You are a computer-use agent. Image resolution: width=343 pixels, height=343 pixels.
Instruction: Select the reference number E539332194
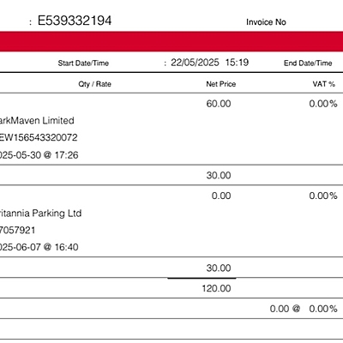[x=75, y=21]
